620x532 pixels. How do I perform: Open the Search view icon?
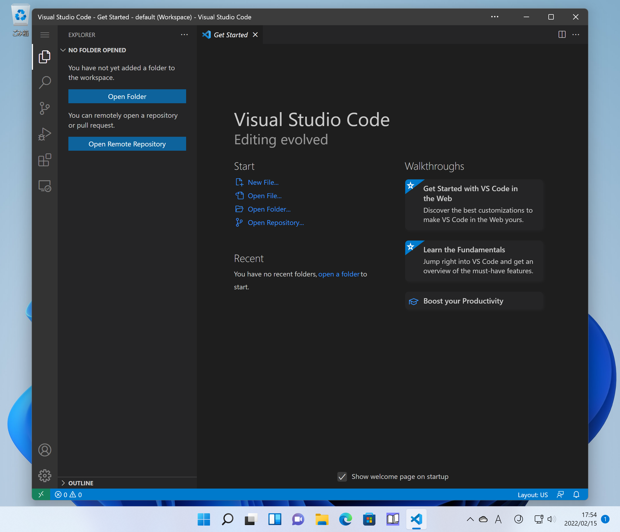click(x=45, y=82)
